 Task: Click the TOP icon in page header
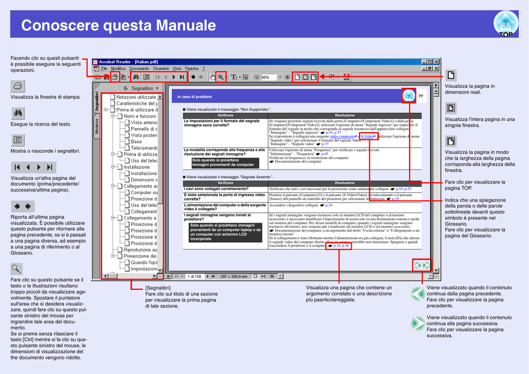click(x=505, y=24)
